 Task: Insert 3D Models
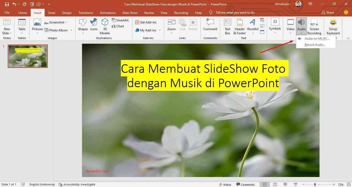coord(105,26)
